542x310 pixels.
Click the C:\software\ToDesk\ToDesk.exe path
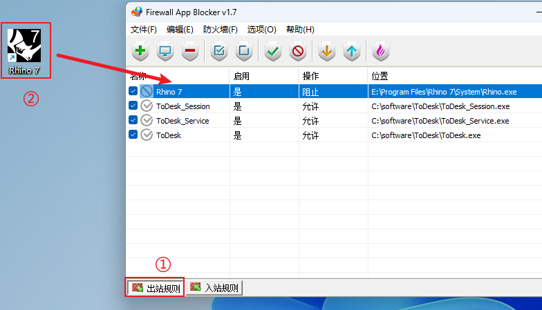pos(426,135)
